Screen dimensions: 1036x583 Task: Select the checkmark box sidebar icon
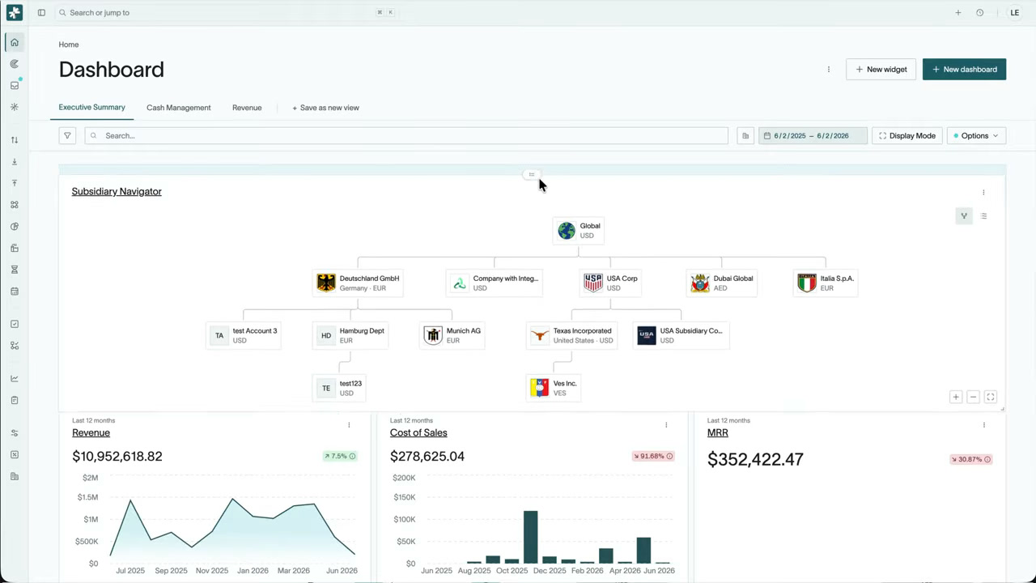tap(15, 324)
